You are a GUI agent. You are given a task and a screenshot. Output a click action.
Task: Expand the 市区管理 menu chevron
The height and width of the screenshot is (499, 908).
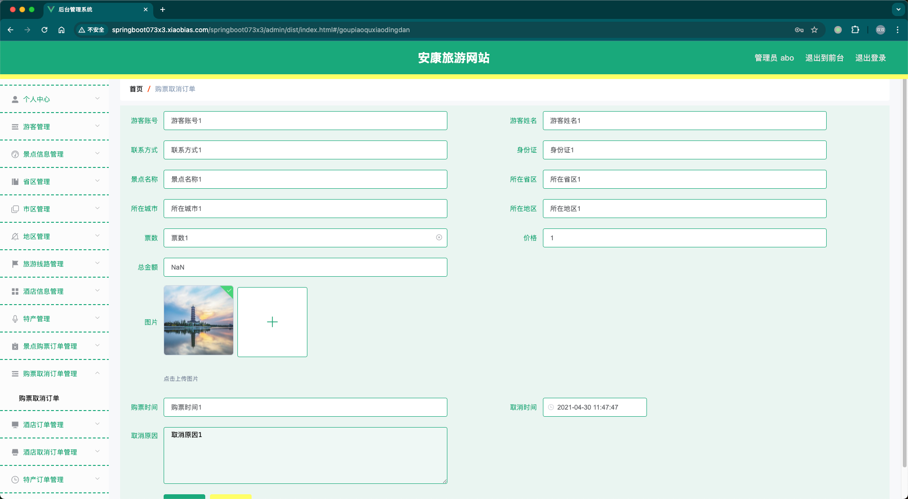pos(97,208)
